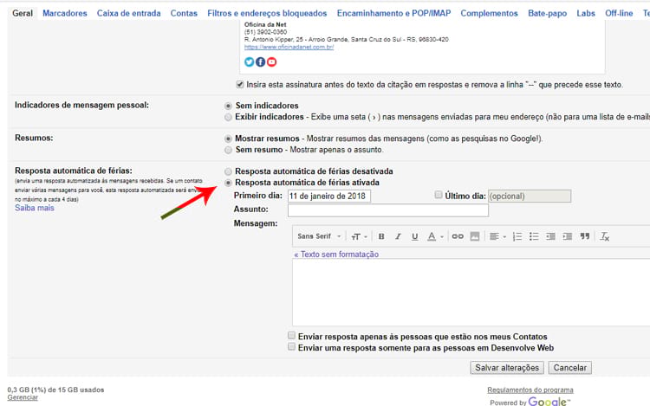Viewport: 650px width, 406px height.
Task: Apply underline formatting to the message
Action: 415,236
